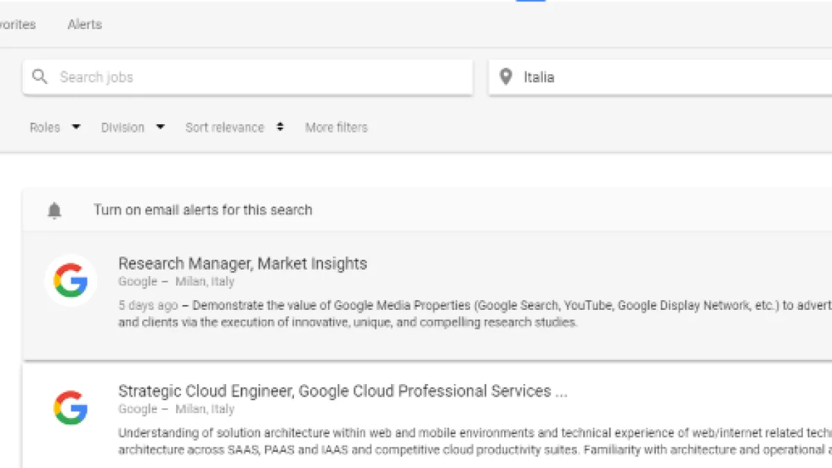Click the Italia location field

point(659,77)
